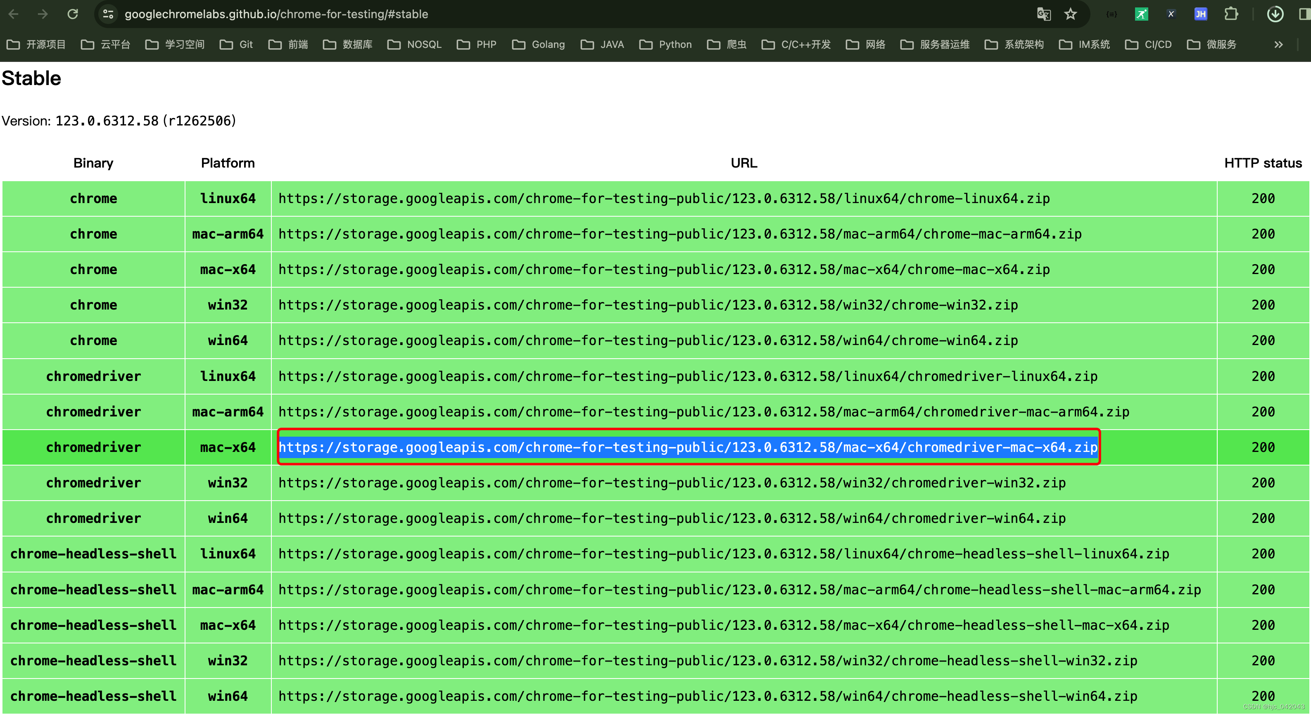Open site information icon in address bar
Viewport: 1311px width, 714px height.
point(108,14)
